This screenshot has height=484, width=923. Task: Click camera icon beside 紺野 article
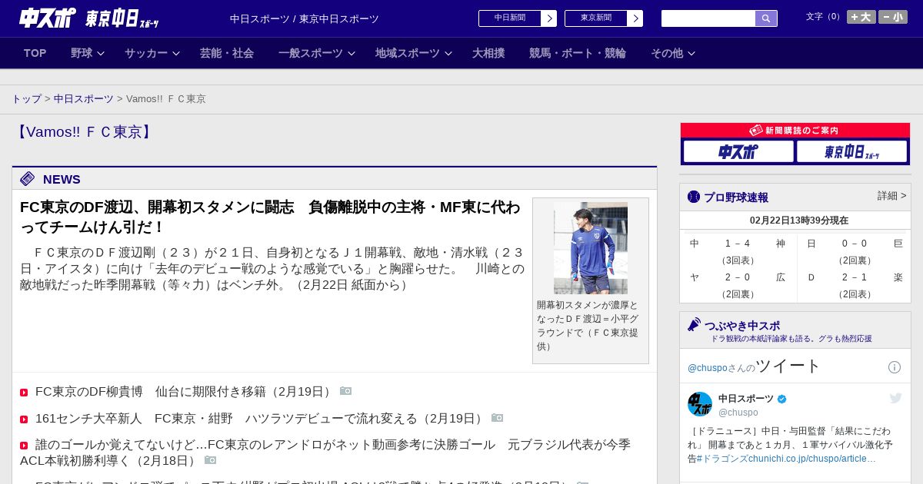(x=498, y=418)
